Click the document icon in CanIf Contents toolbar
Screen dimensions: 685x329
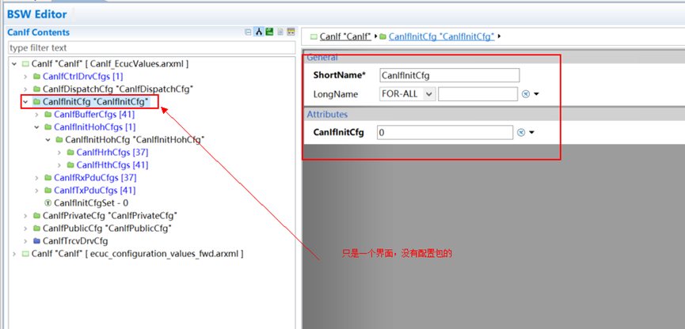280,32
